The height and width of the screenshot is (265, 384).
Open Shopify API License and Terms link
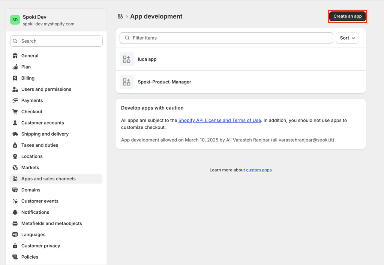tap(219, 121)
